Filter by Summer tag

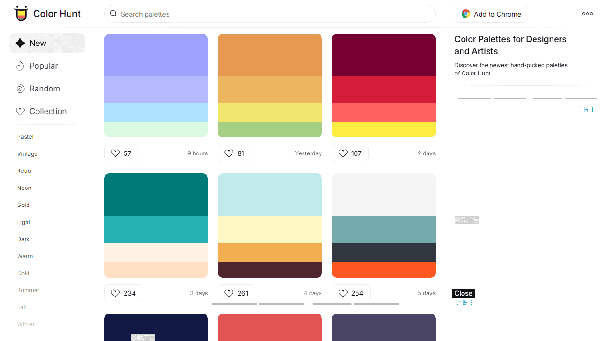tap(28, 290)
